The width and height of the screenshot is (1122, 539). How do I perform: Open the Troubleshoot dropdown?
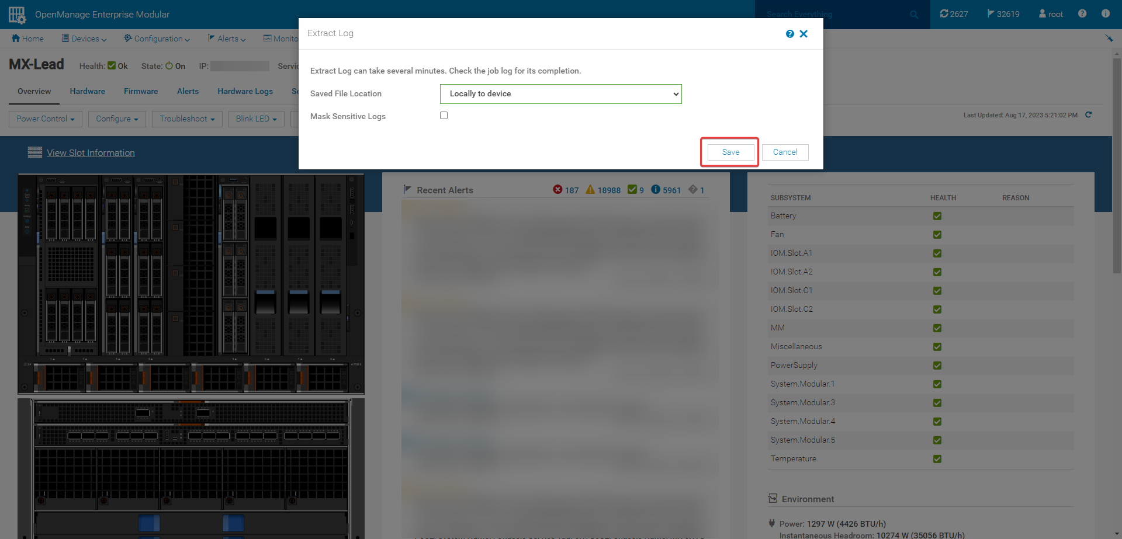pos(186,119)
